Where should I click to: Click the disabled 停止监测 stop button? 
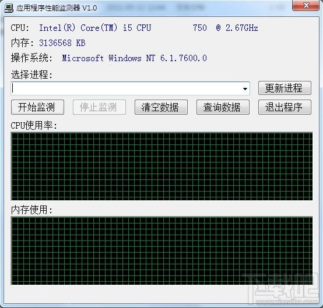99,107
